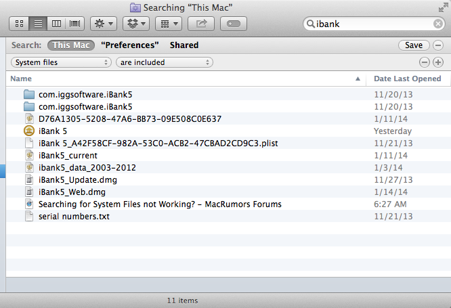Viewport: 451px width, 308px height.
Task: Select the iBank5_Web.dmg file
Action: pyautogui.click(x=229, y=192)
